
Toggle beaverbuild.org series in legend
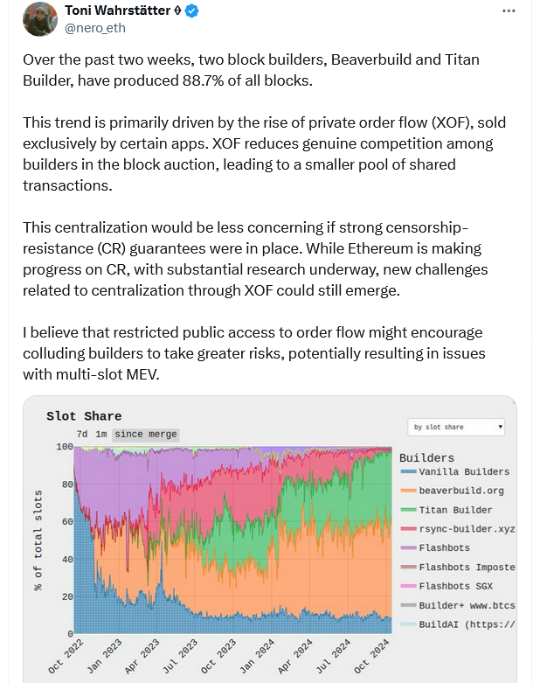(452, 491)
